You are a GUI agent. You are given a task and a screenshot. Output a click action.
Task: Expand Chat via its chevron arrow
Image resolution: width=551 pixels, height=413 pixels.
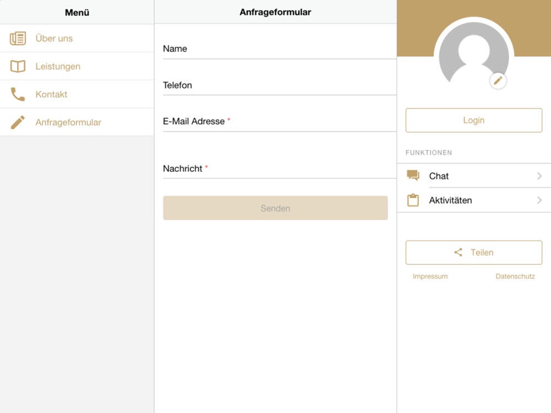pos(539,176)
